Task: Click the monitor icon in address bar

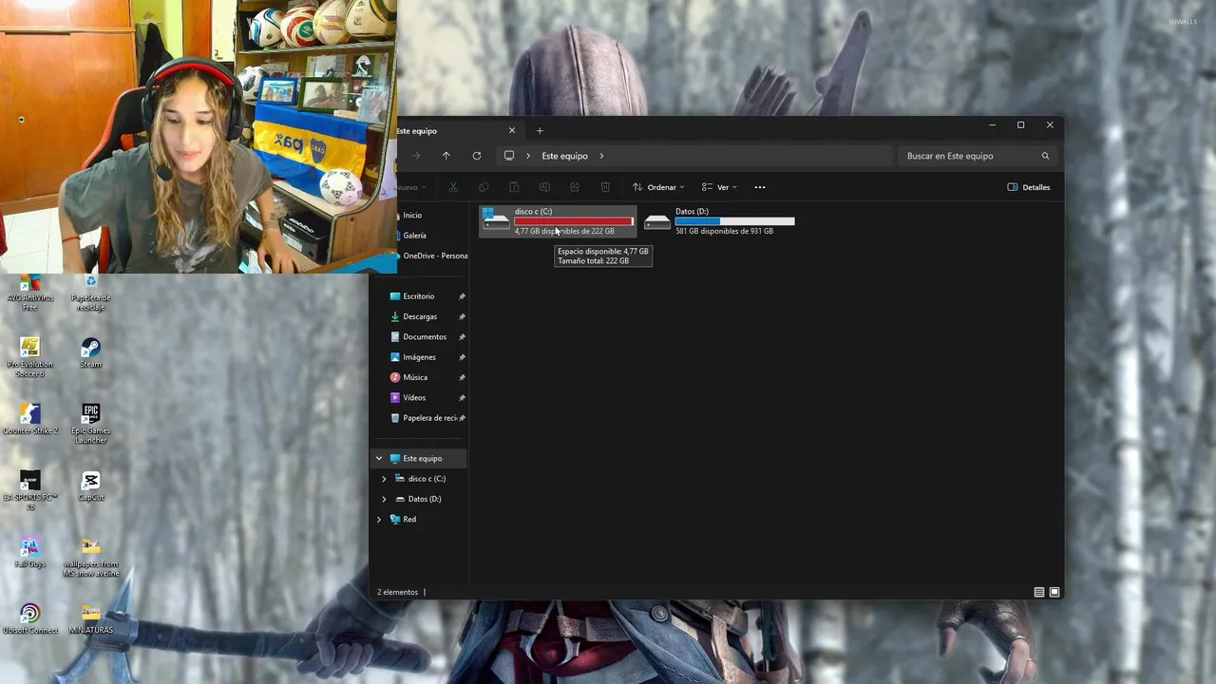Action: pos(509,156)
